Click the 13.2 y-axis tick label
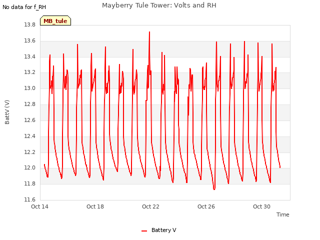The image size is (320, 240). 30,72
